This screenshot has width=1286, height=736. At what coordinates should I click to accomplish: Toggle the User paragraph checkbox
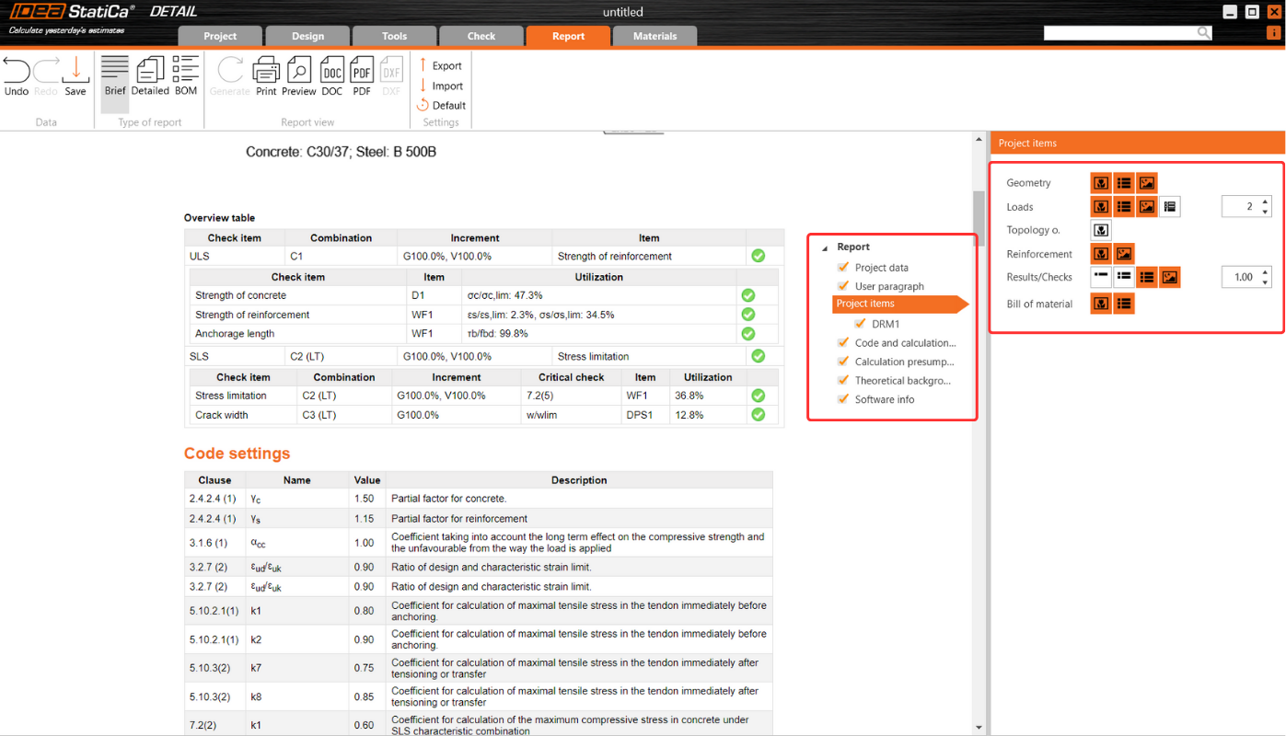(842, 285)
